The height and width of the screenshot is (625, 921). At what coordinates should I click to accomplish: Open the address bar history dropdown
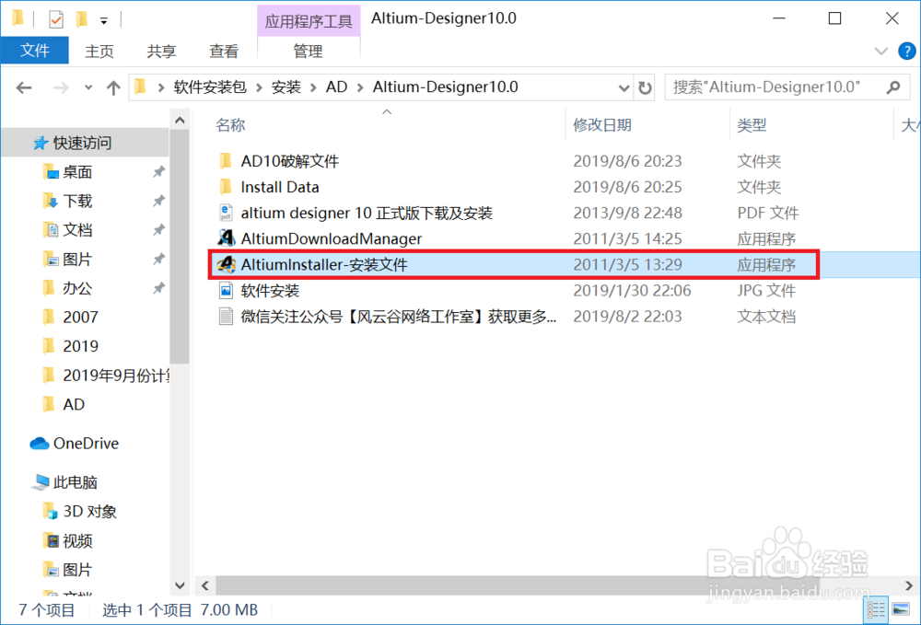pyautogui.click(x=624, y=87)
